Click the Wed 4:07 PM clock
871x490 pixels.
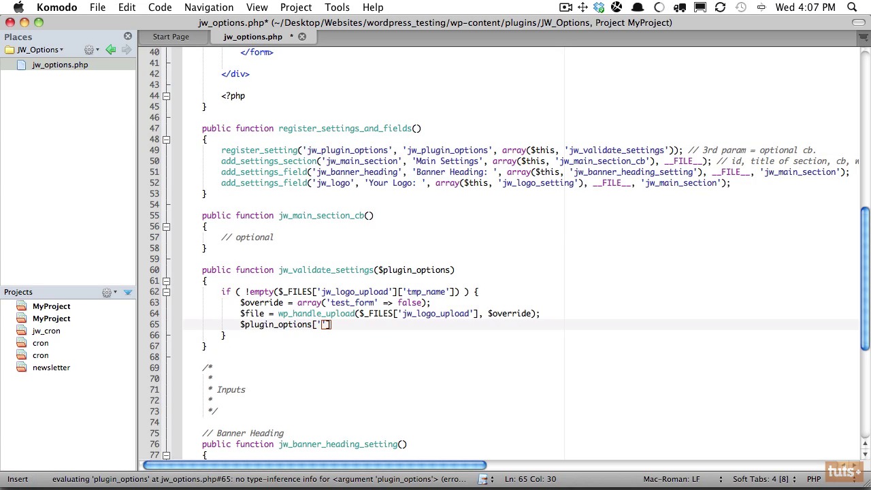(x=805, y=7)
